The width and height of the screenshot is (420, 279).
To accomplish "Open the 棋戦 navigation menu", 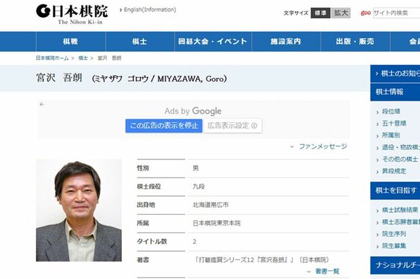I will (x=70, y=42).
